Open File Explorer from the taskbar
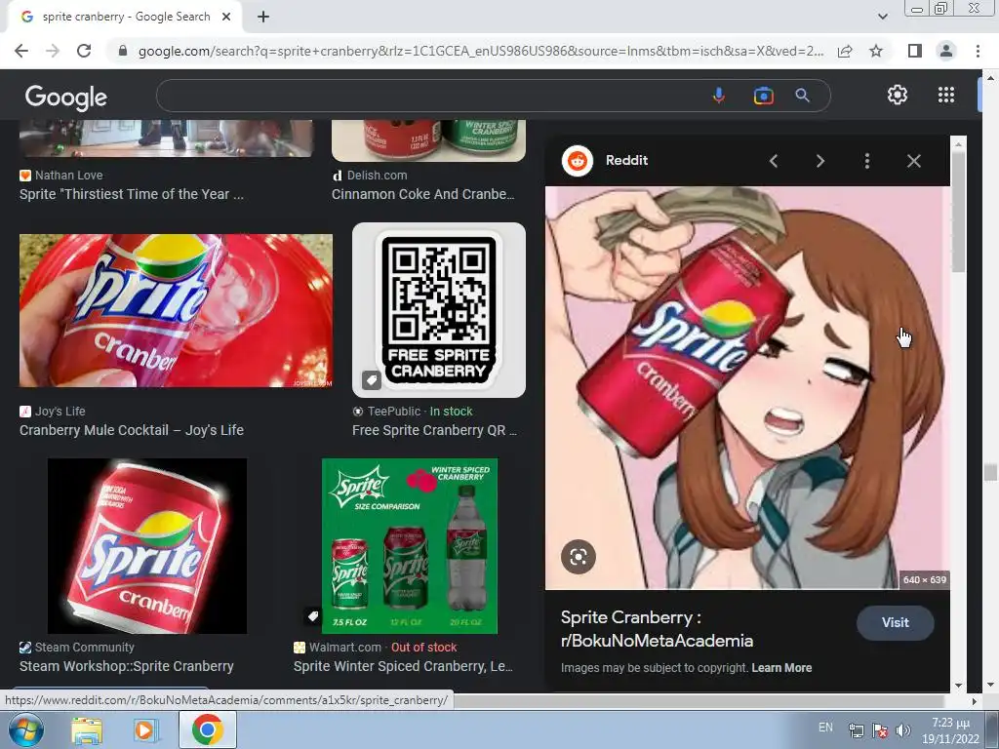 click(x=87, y=730)
